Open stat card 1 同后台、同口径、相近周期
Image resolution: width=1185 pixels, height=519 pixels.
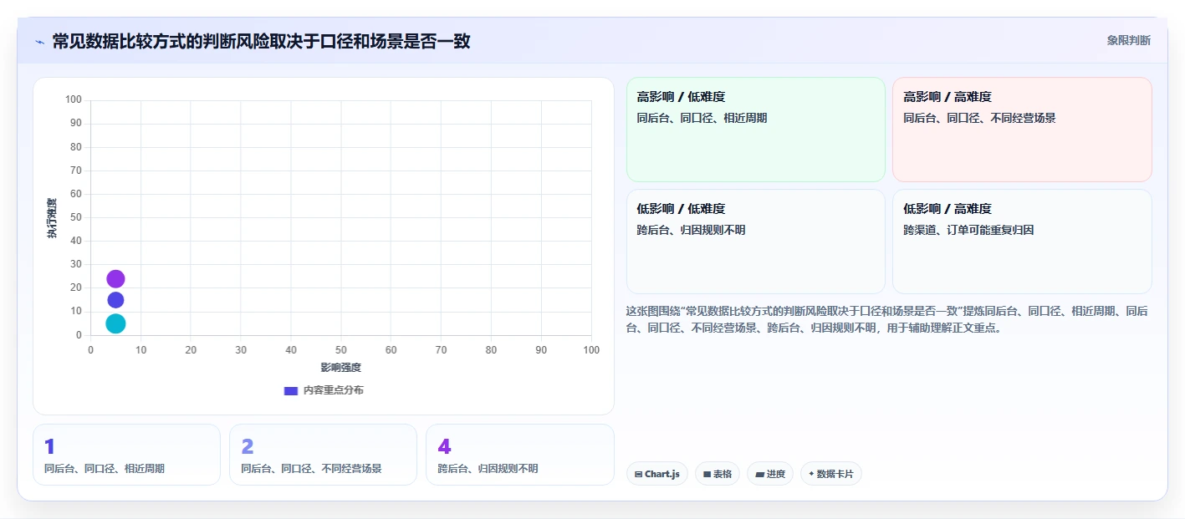coord(126,455)
